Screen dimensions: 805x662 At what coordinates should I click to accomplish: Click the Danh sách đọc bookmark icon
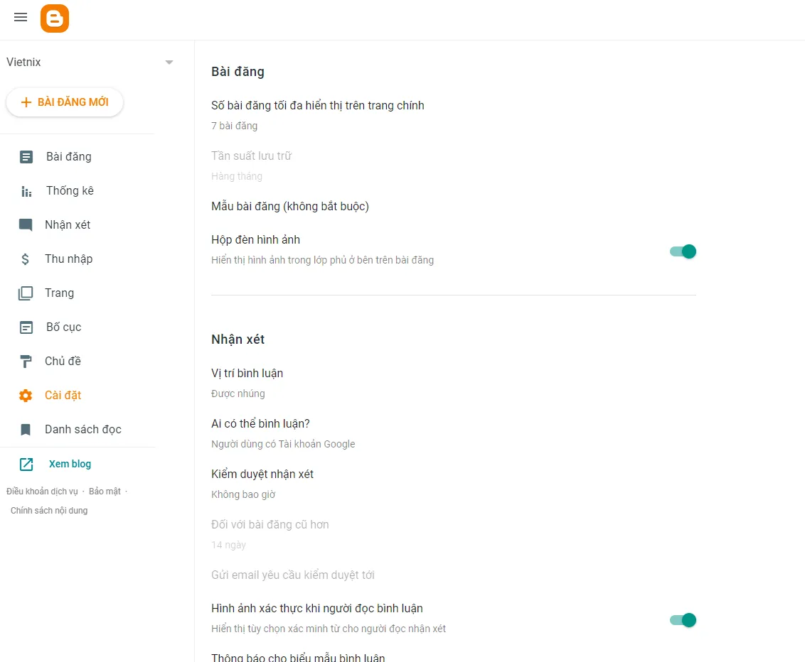click(x=26, y=430)
